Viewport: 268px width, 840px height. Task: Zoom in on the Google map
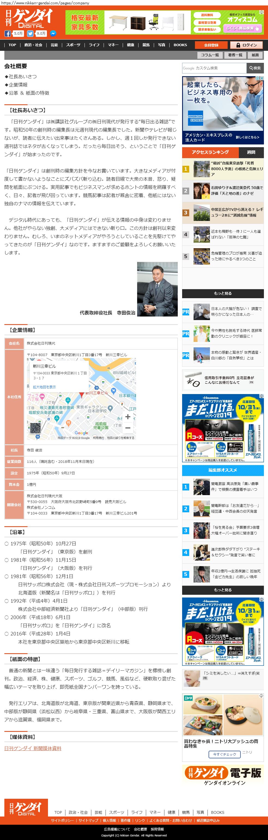pos(128,417)
